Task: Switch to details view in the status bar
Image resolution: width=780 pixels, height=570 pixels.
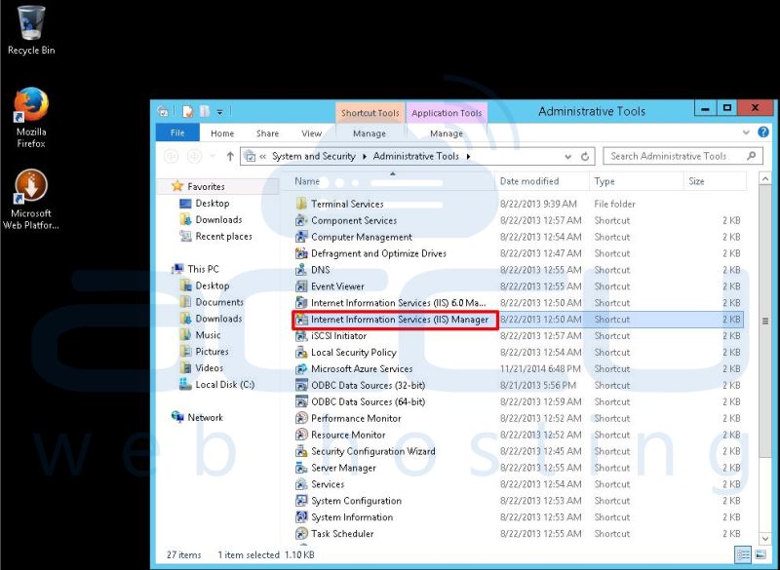Action: tap(743, 555)
